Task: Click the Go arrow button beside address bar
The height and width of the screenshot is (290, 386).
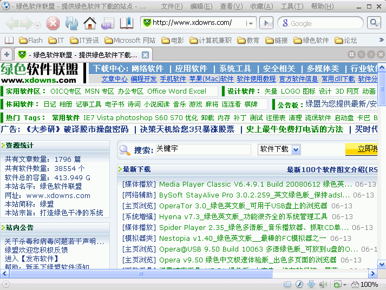Action: (266, 23)
